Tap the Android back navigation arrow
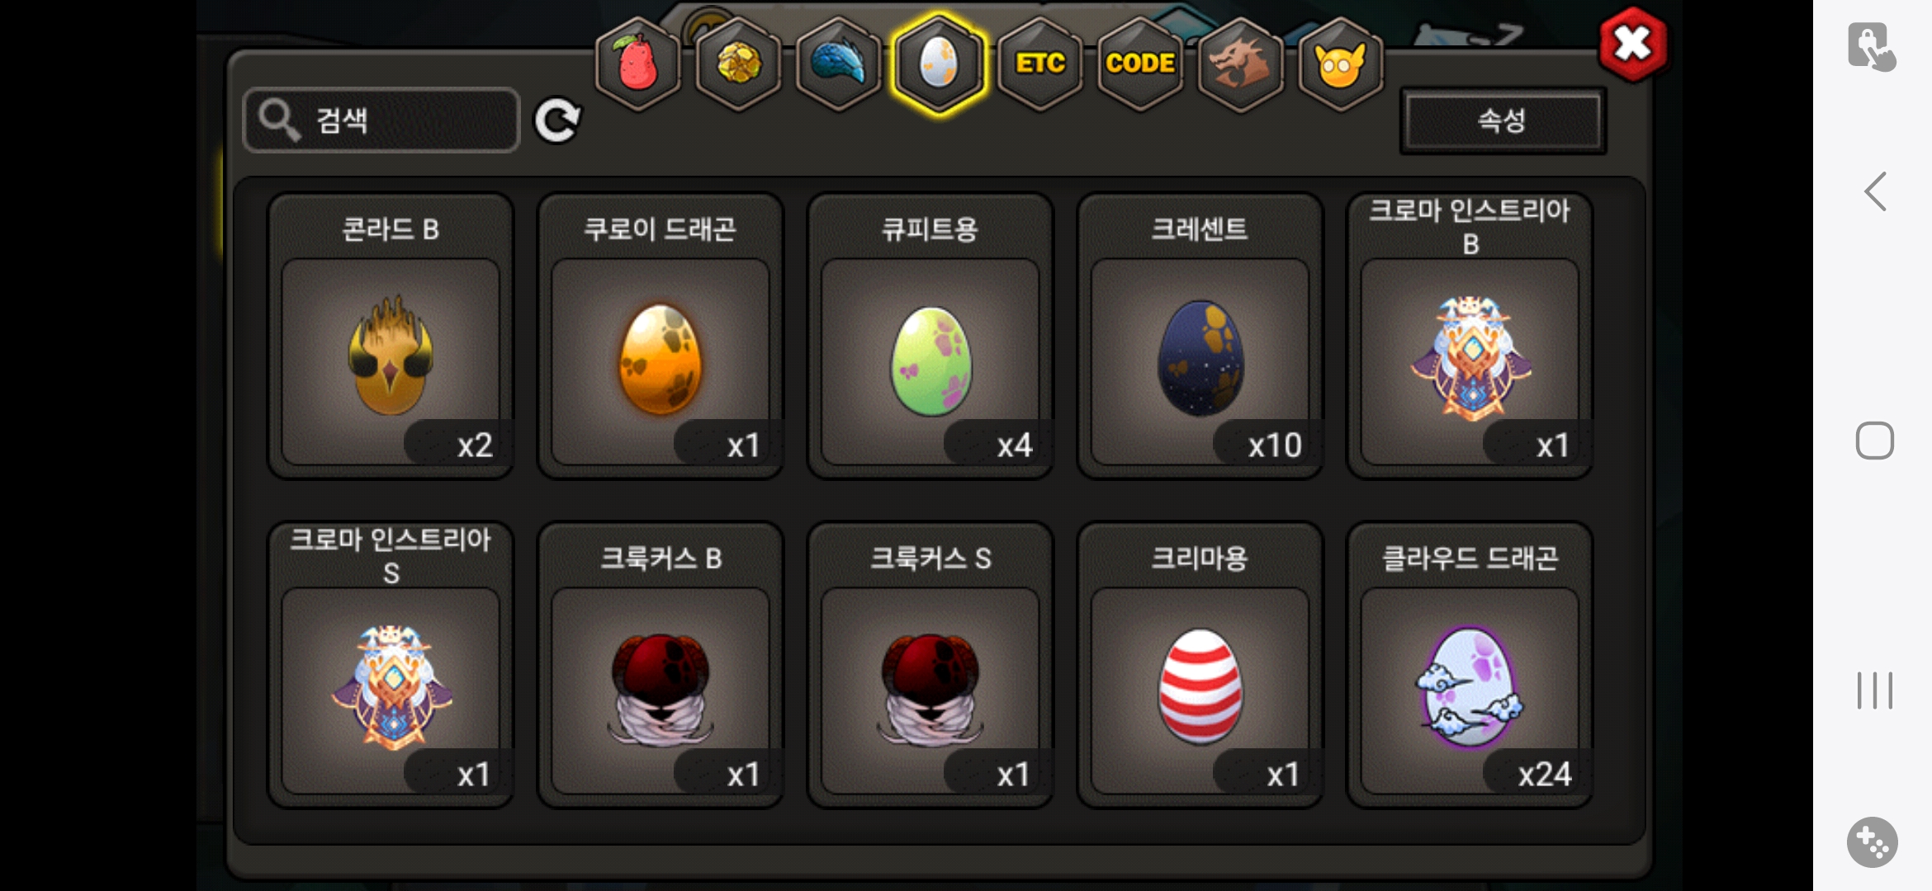This screenshot has height=891, width=1932. click(x=1876, y=192)
